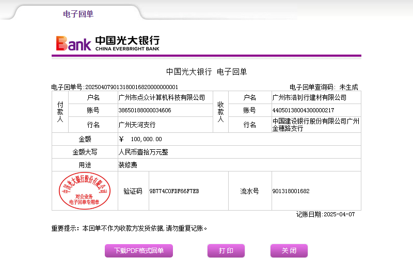413x275 pixels.
Task: Click the amount value ¥100,000.00
Action: click(x=140, y=139)
